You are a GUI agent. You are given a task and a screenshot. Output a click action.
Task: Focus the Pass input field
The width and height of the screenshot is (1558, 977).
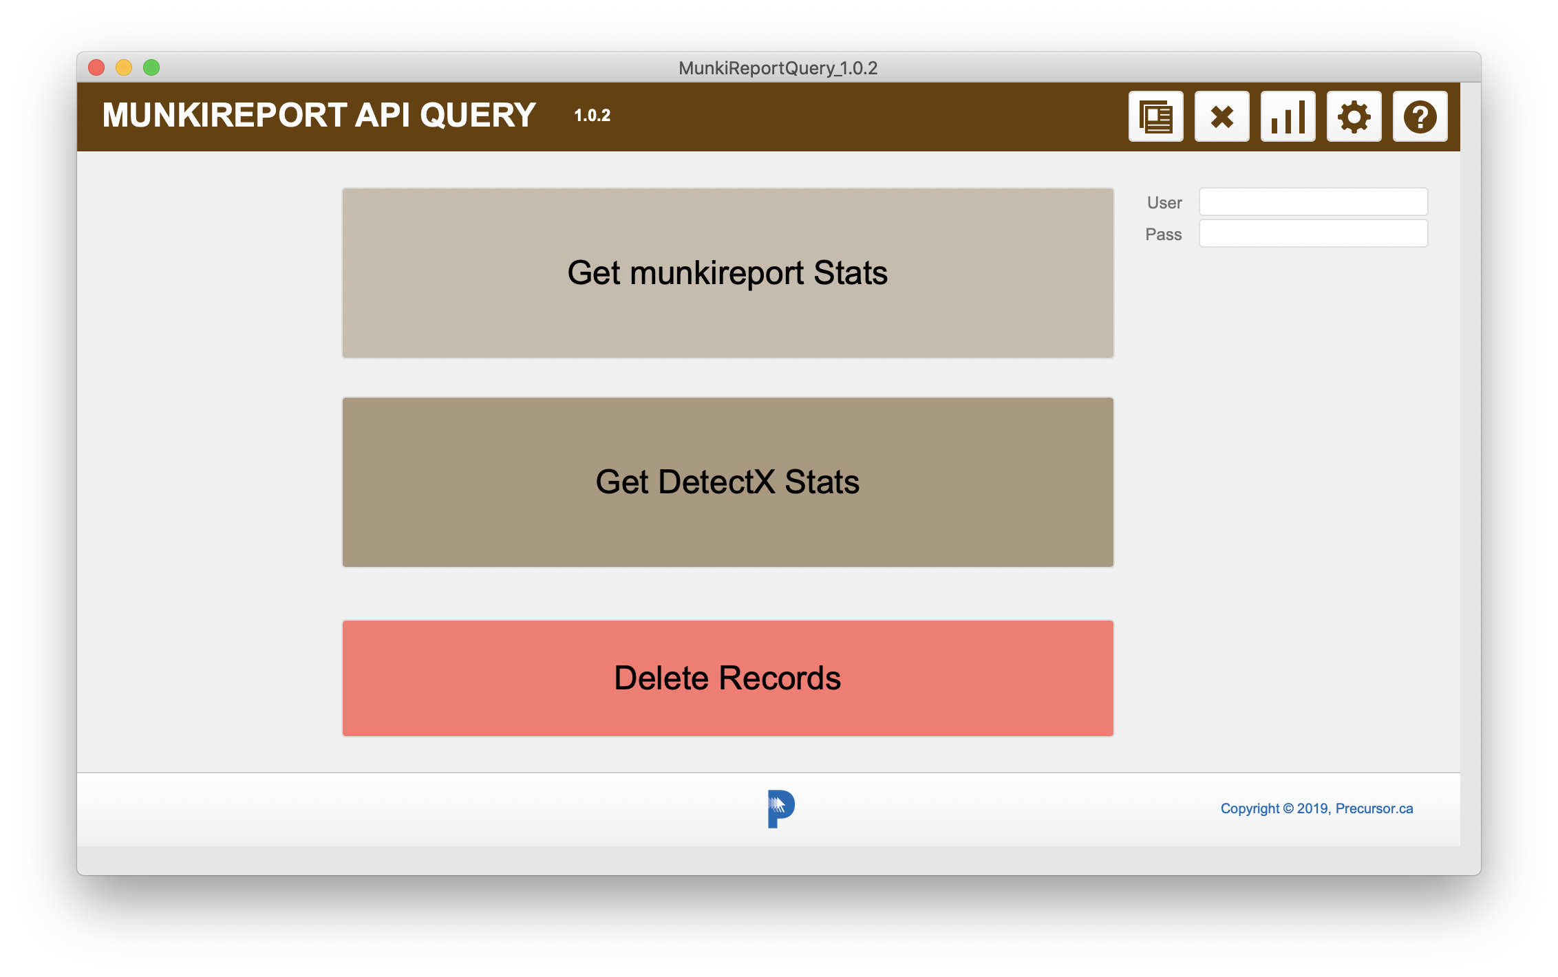(1313, 233)
